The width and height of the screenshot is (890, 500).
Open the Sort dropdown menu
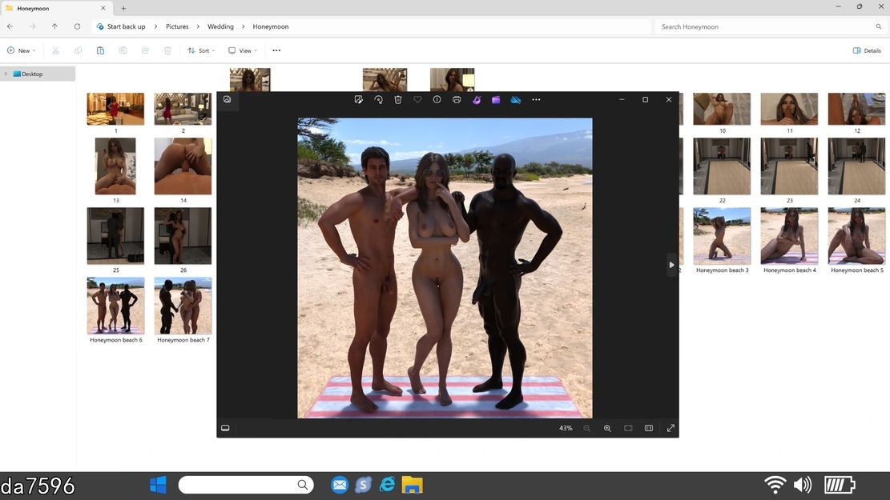pyautogui.click(x=202, y=50)
